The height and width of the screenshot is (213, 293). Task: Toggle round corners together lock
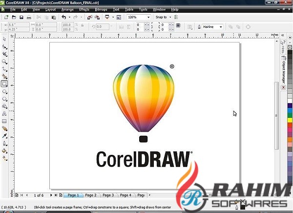click(178, 25)
